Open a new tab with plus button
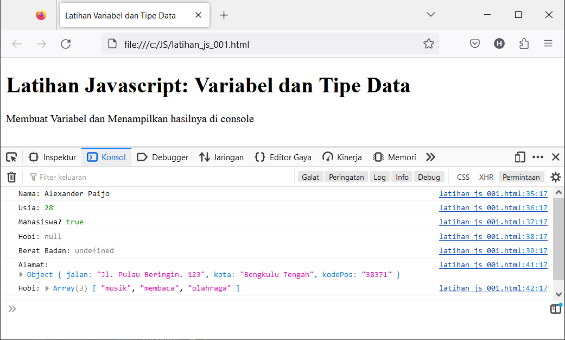This screenshot has width=565, height=340. [x=224, y=15]
